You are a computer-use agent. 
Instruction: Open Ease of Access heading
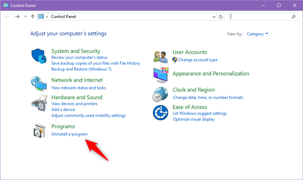(190, 107)
